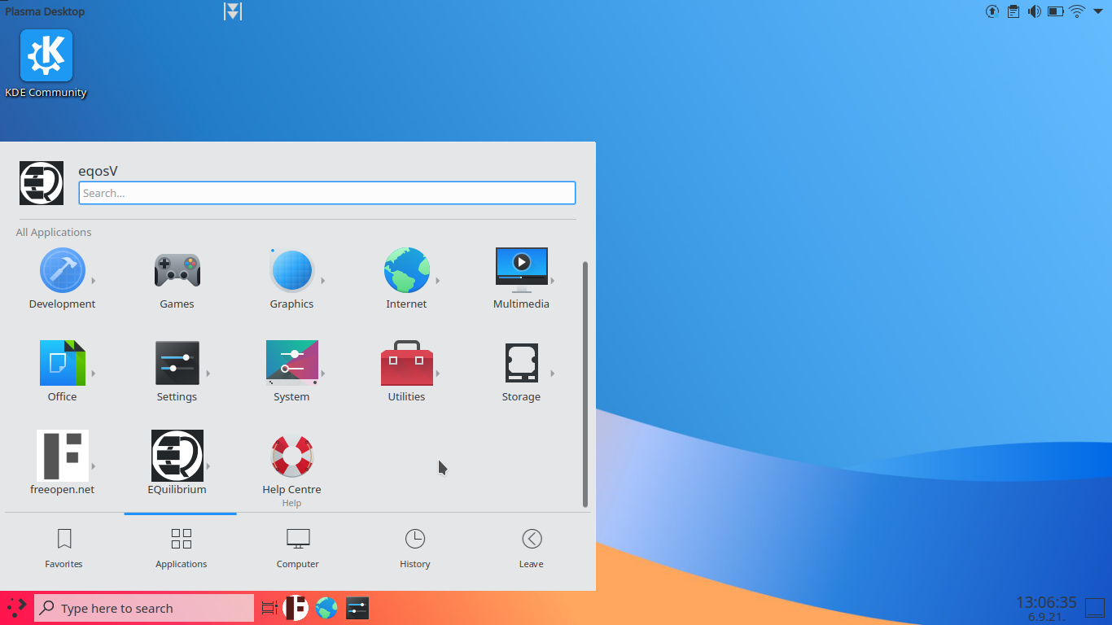Expand the Utilities submenu arrow
The width and height of the screenshot is (1112, 625).
pos(438,374)
